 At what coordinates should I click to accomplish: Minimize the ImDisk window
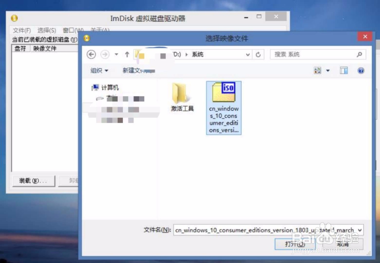[x=246, y=17]
